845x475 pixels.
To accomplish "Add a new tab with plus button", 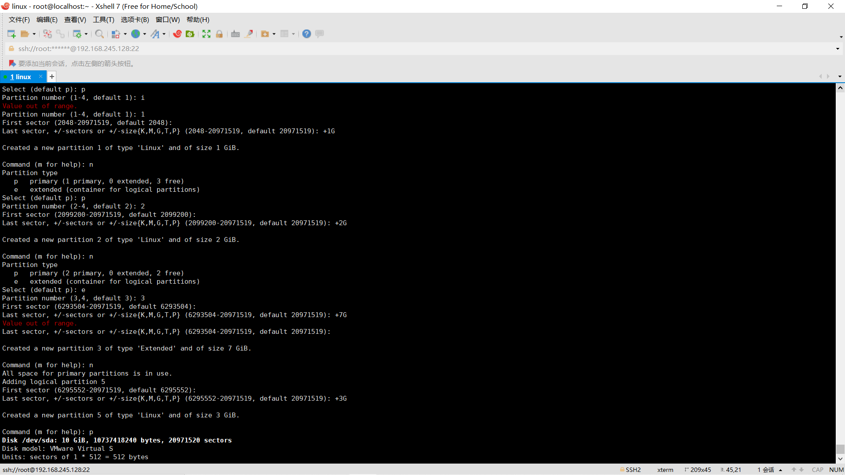I will click(52, 77).
